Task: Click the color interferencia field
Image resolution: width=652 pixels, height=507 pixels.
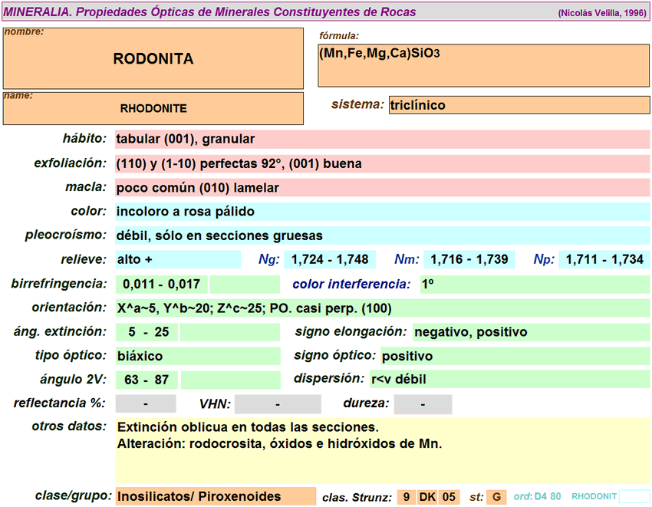Action: tap(534, 285)
